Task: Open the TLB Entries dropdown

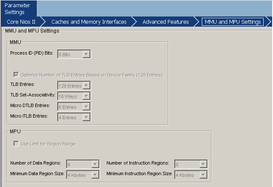Action: (74, 85)
